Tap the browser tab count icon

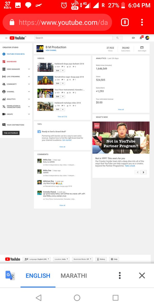pyautogui.click(x=125, y=22)
